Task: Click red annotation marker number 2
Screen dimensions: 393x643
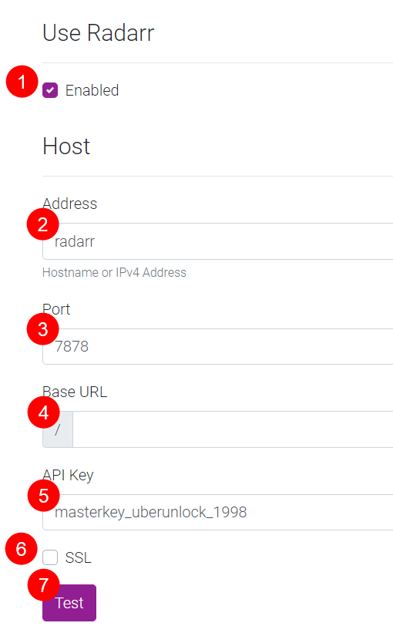Action: click(x=43, y=224)
